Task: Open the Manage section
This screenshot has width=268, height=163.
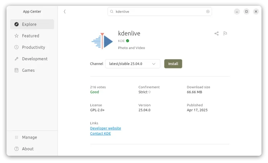Action: [x=32, y=137]
